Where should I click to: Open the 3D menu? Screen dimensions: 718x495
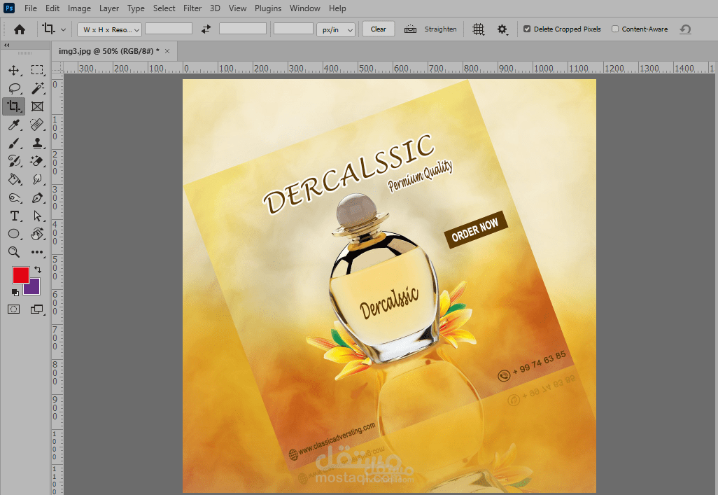pos(215,8)
